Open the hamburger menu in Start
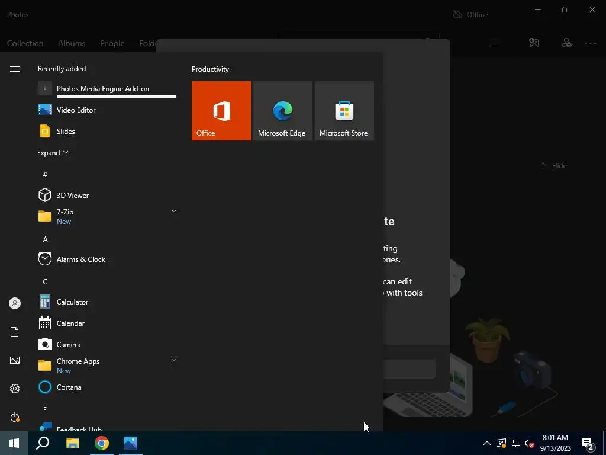Screen dimensions: 606x455 (15, 69)
